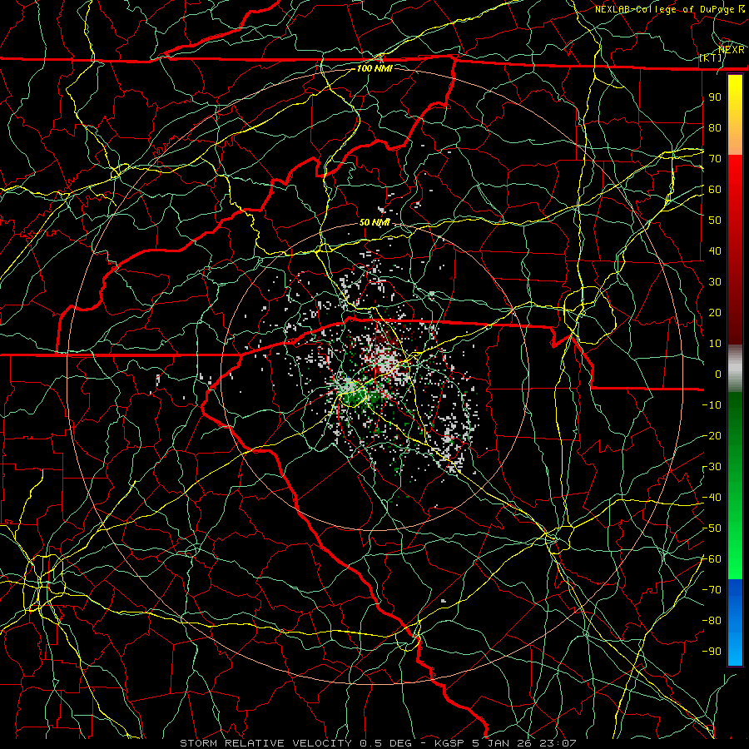Viewport: 749px width, 749px height.
Task: Click the 0 value on velocity scale
Action: [718, 374]
